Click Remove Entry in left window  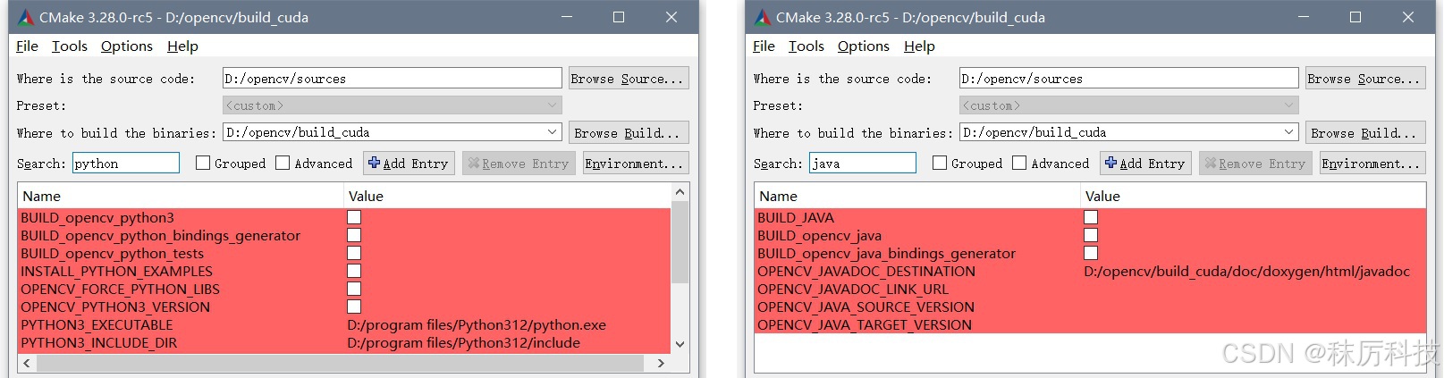click(x=519, y=164)
